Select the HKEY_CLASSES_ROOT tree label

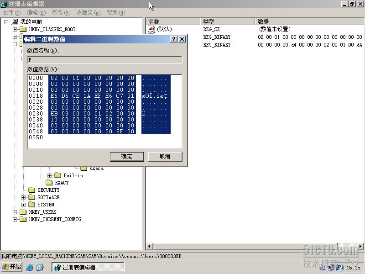coord(52,29)
